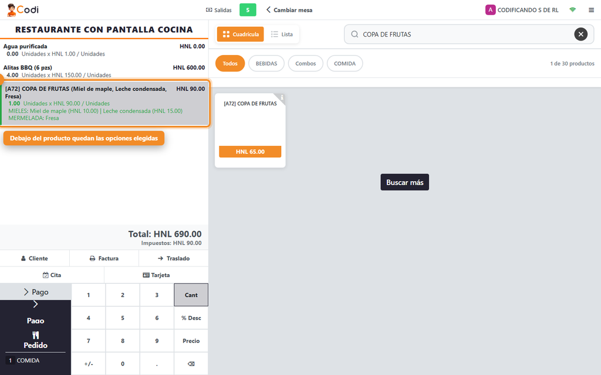
Task: Tap numpad key 5
Action: (x=123, y=318)
